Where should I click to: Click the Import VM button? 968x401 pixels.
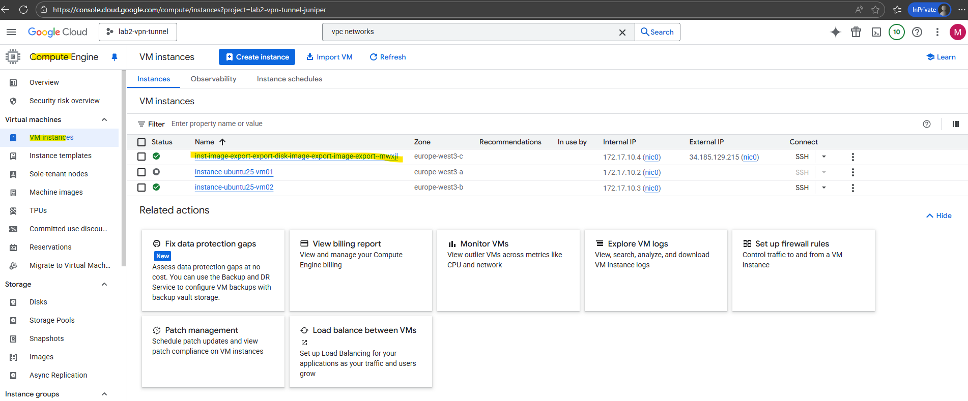[329, 57]
